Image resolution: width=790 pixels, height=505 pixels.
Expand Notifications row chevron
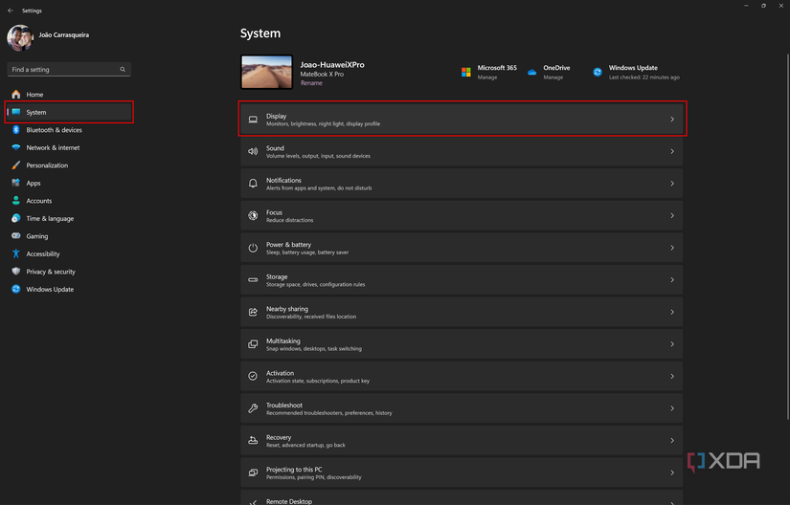pos(672,184)
